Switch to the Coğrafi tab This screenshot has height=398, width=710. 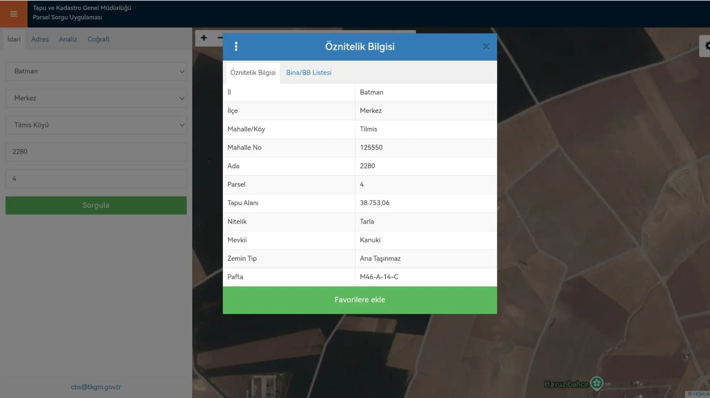coord(98,39)
